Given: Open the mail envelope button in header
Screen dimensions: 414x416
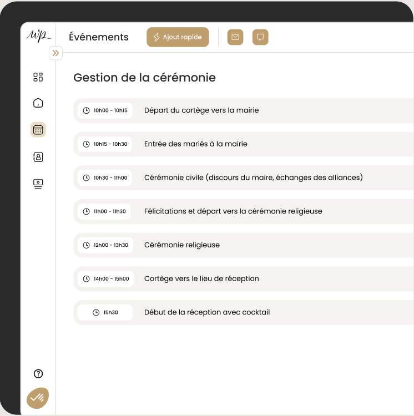Looking at the screenshot, I should pyautogui.click(x=235, y=37).
